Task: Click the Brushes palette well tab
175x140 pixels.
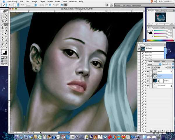Action: point(118,5)
